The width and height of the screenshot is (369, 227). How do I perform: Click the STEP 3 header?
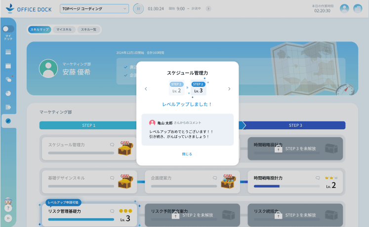click(x=294, y=125)
